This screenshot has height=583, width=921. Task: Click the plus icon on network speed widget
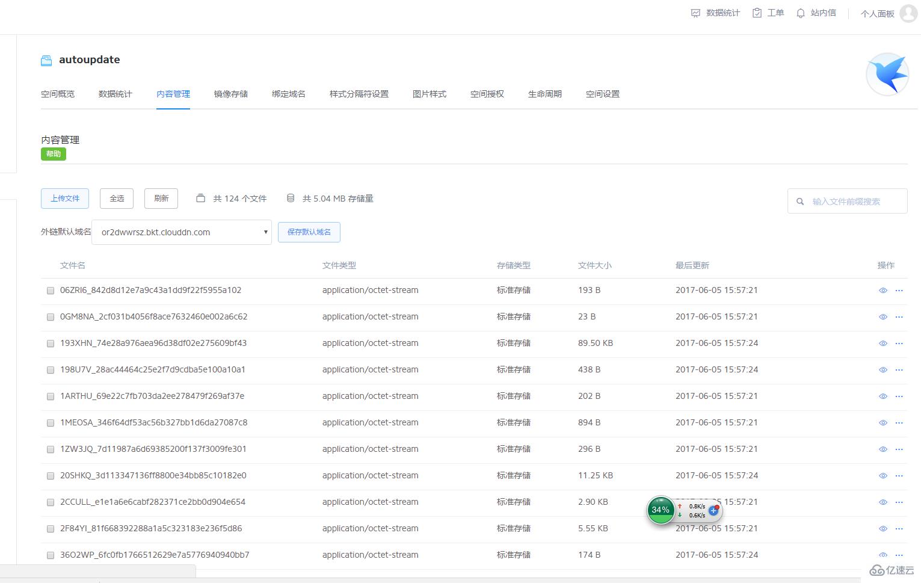point(713,511)
